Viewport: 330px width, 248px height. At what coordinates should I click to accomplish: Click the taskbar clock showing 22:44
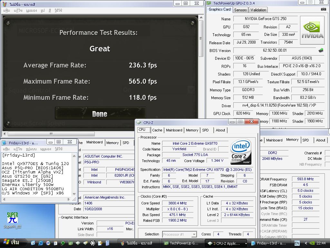321,243
